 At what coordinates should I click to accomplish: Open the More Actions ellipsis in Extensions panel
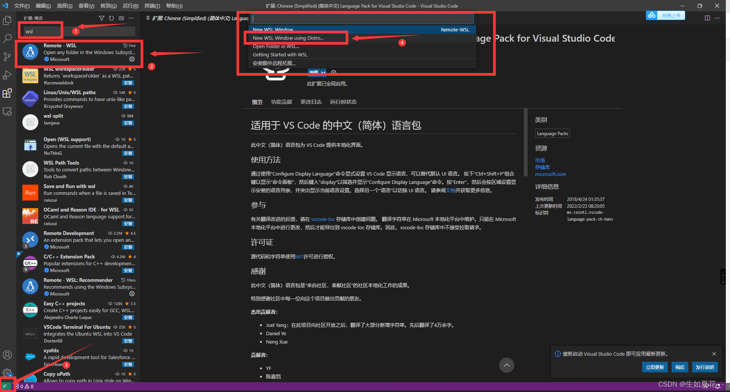coord(131,18)
